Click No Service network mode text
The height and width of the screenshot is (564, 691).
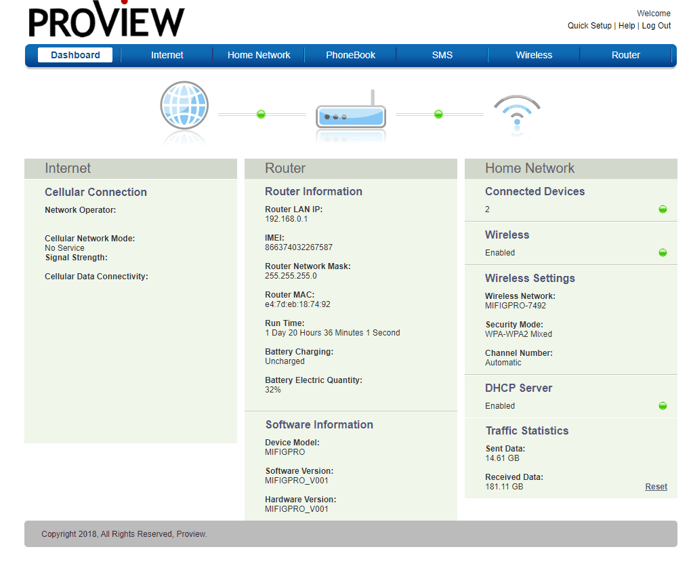(64, 248)
